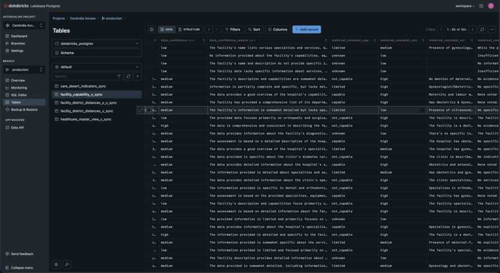The height and width of the screenshot is (273, 500).
Task: Open Branches in the sidebar
Action: (x=24, y=43)
